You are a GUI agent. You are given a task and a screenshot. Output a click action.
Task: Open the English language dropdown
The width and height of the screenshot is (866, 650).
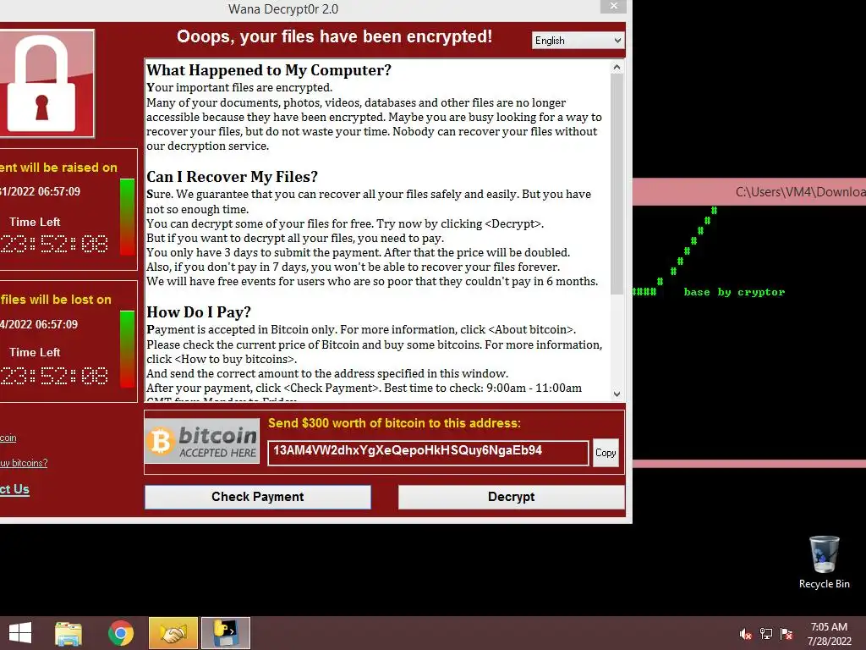578,41
